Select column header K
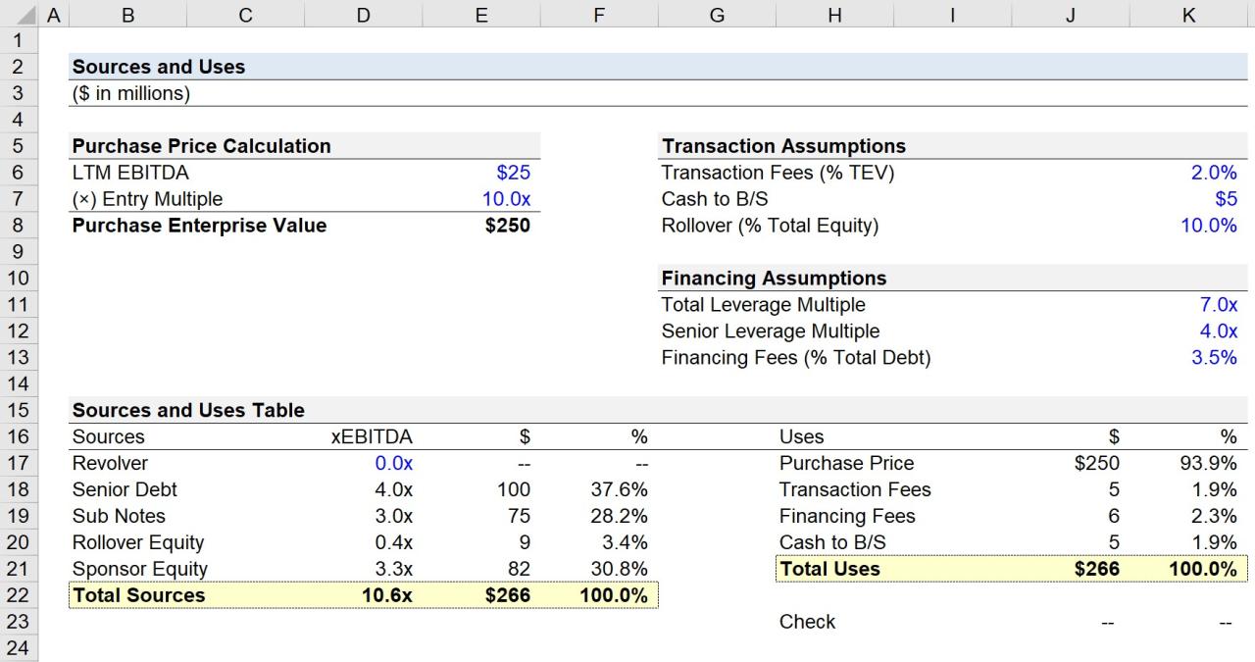This screenshot has height=662, width=1255. [x=1188, y=15]
